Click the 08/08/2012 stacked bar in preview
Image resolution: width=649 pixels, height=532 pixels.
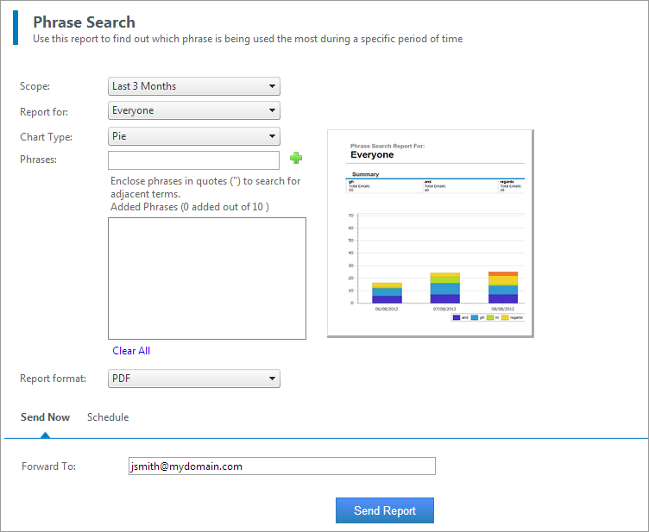tap(503, 288)
